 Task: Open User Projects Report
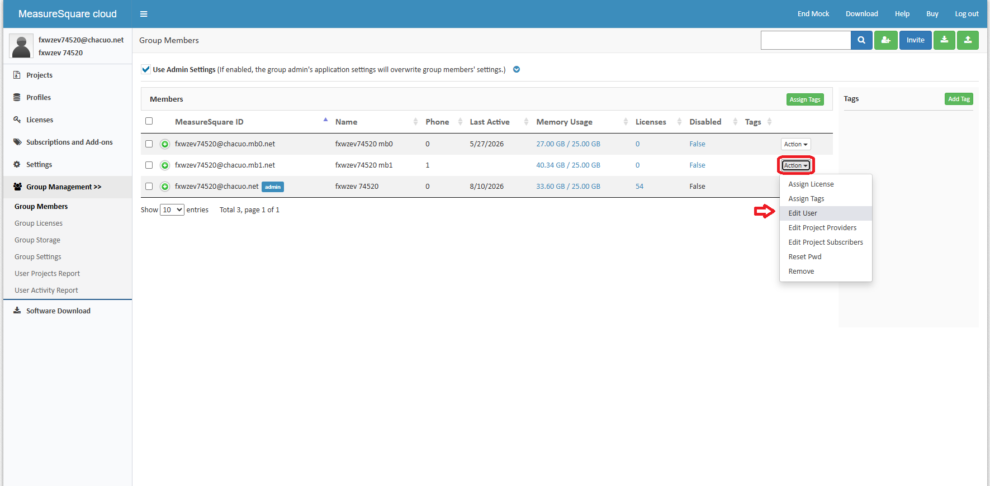(x=48, y=274)
